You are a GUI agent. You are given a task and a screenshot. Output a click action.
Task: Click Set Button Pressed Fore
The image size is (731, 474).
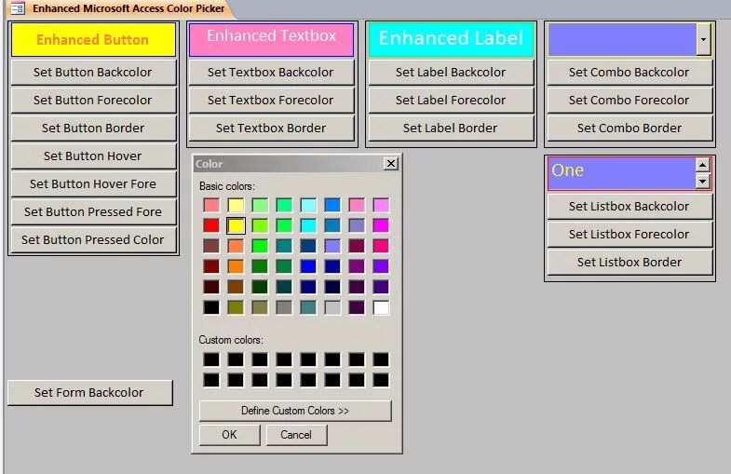click(93, 212)
